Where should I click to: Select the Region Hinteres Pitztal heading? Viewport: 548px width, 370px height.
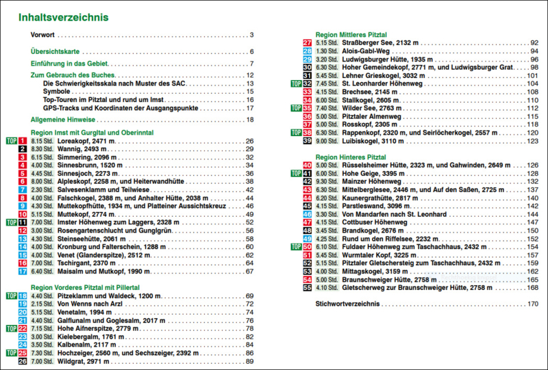[x=351, y=157]
